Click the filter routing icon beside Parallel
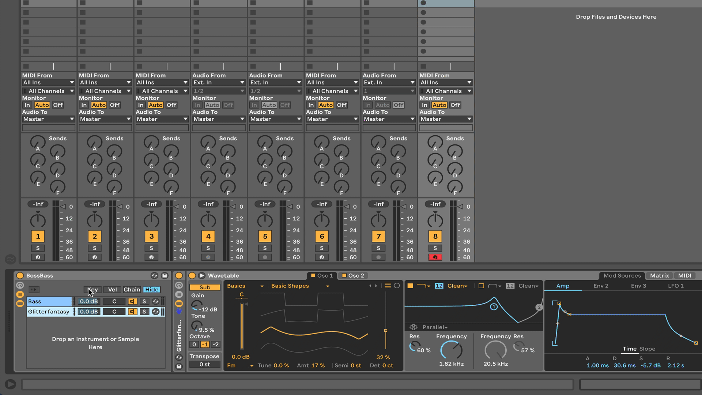This screenshot has width=702, height=395. pos(413,327)
